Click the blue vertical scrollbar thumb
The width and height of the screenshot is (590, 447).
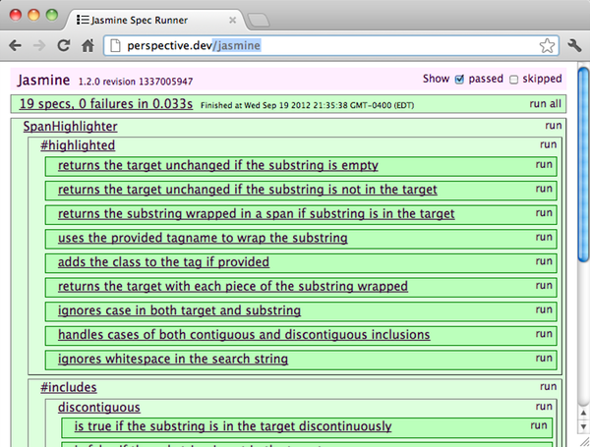point(583,164)
